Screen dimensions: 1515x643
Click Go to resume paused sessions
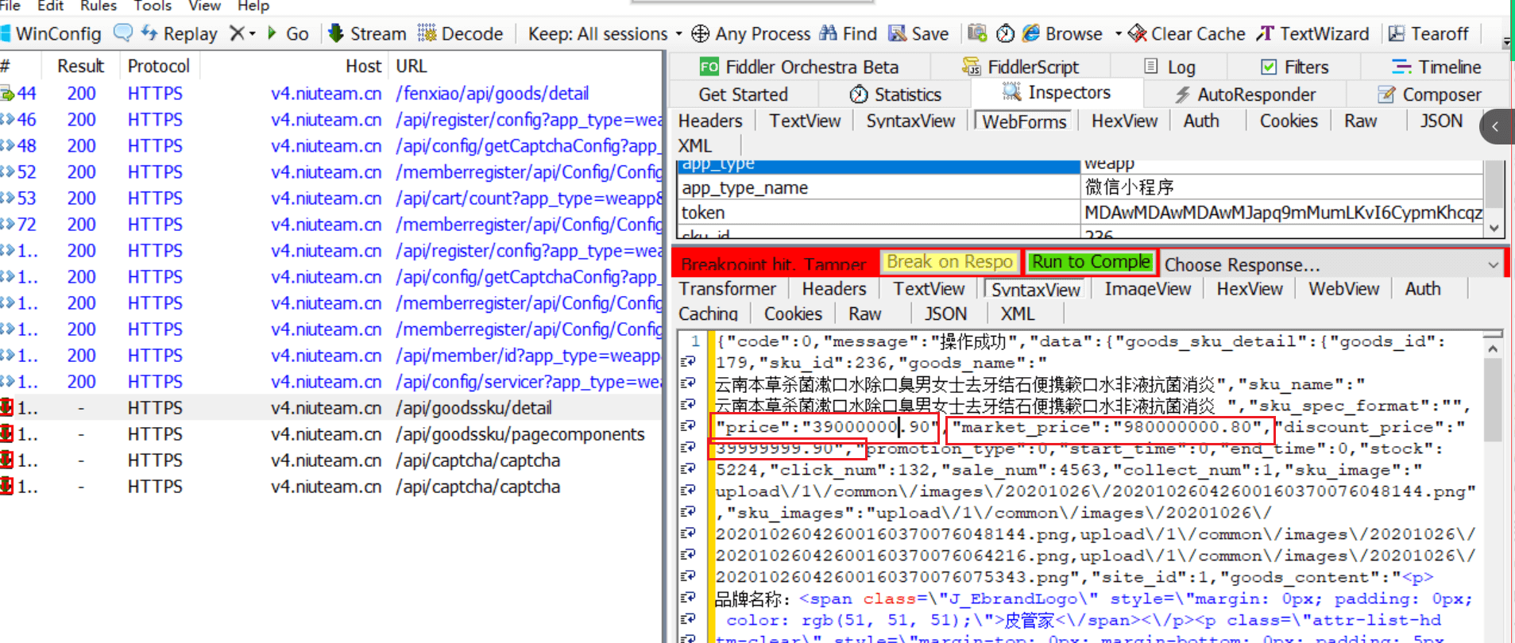coord(288,33)
